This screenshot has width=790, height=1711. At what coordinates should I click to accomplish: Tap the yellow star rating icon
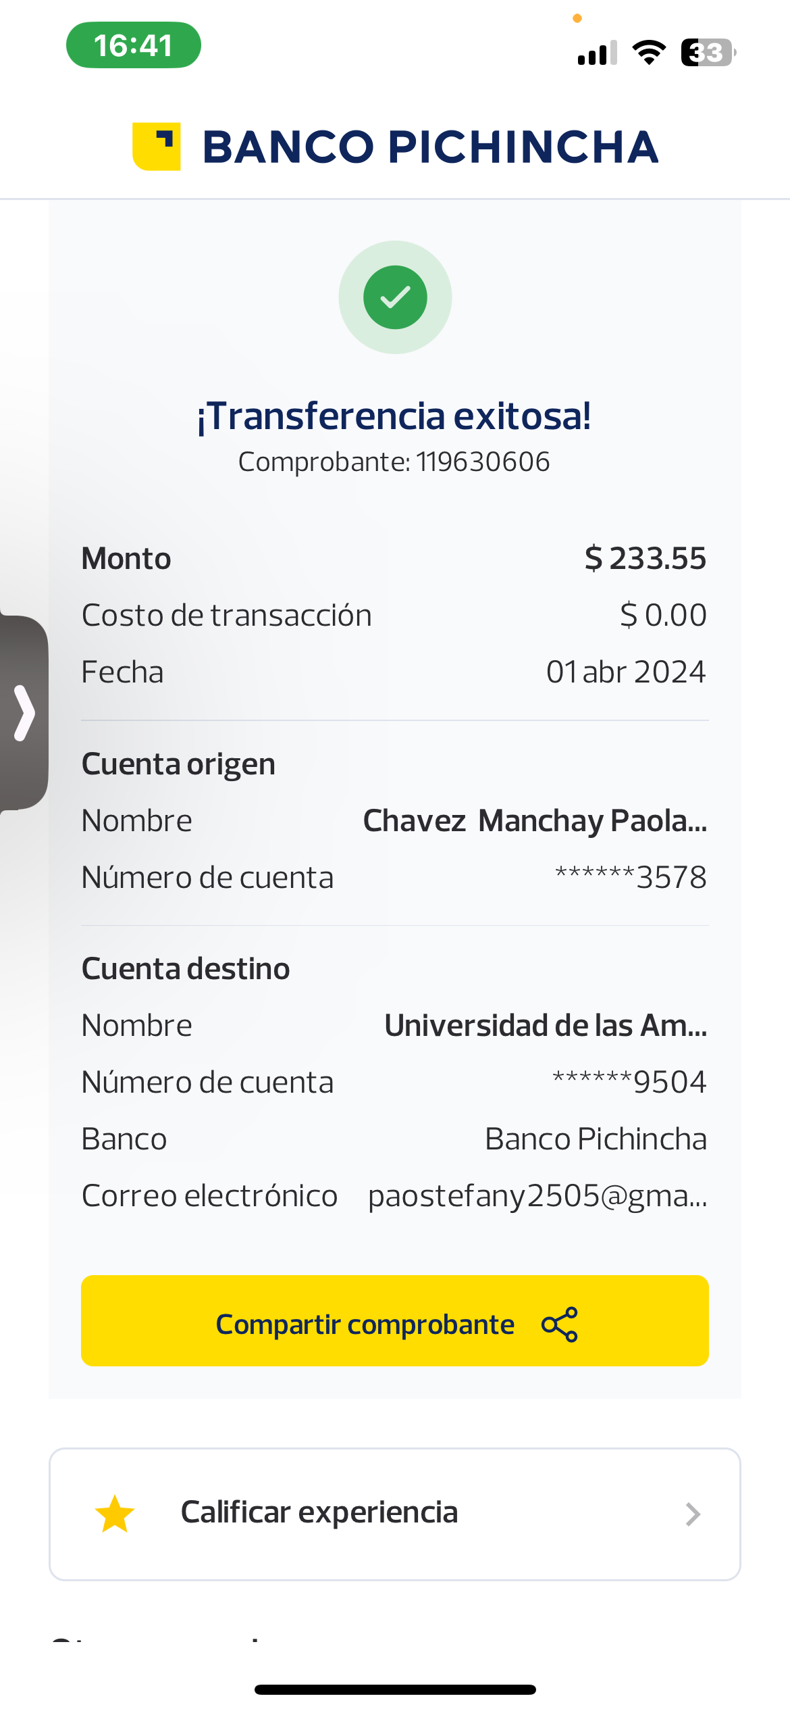pos(115,1514)
